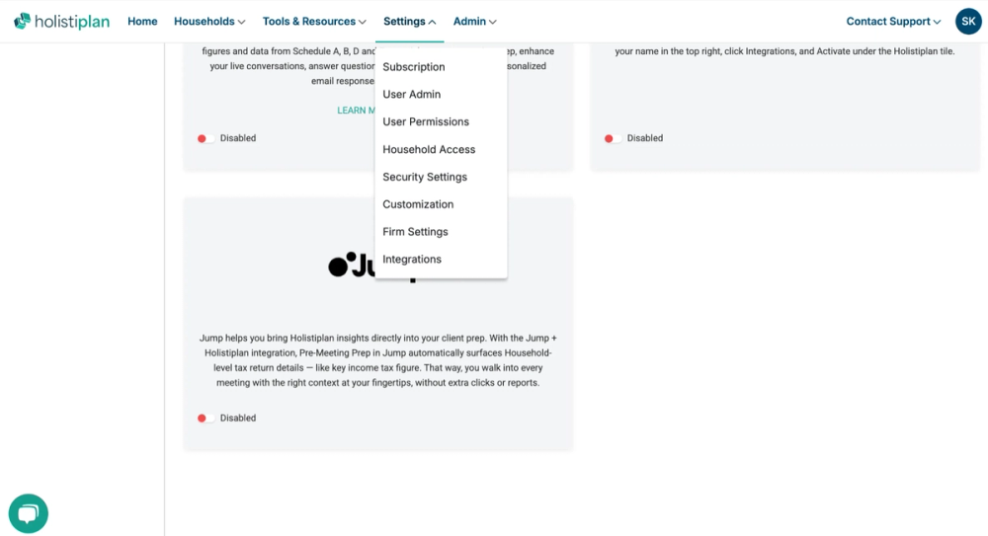The height and width of the screenshot is (536, 988).
Task: Go to the Home page
Action: click(x=142, y=22)
